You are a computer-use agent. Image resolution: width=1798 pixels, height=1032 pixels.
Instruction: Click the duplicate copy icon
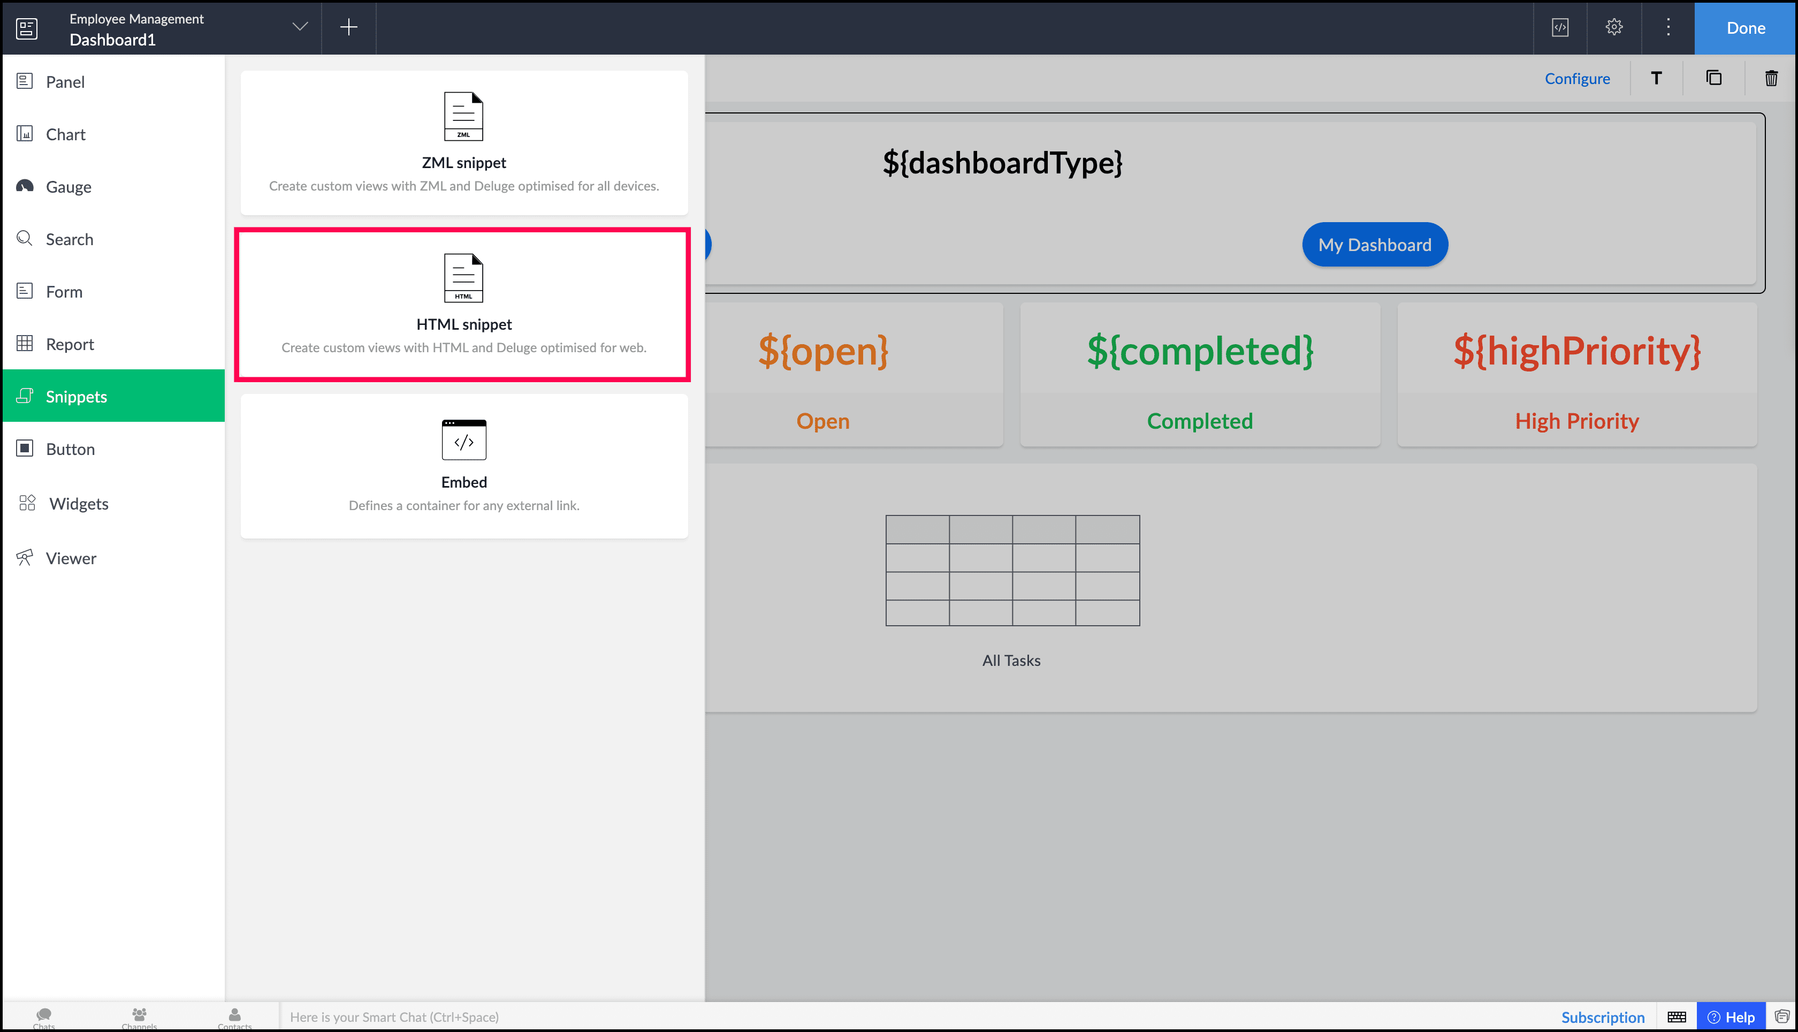(1713, 78)
